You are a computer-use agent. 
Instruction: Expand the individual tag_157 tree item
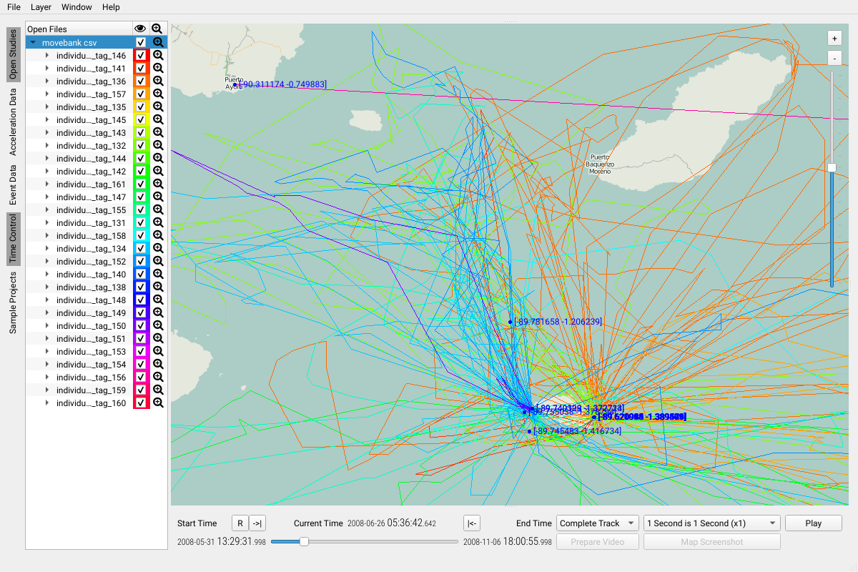point(47,94)
